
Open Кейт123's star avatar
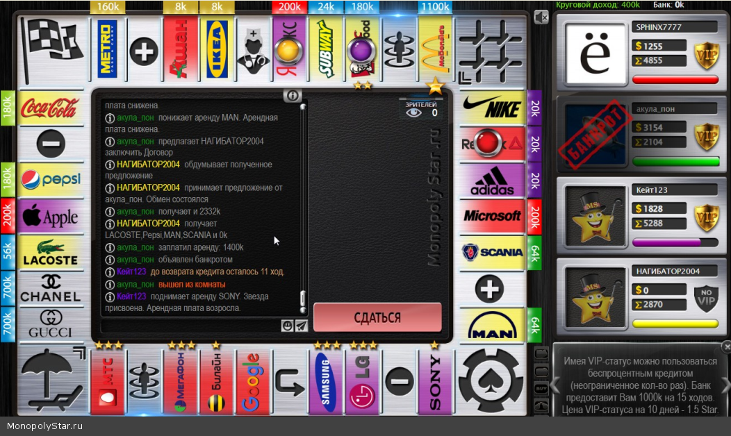tap(596, 216)
